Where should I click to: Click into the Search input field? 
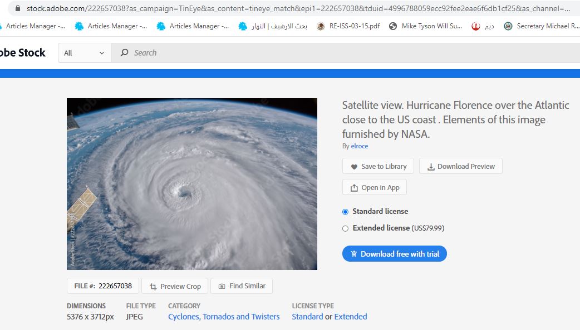[x=334, y=53]
